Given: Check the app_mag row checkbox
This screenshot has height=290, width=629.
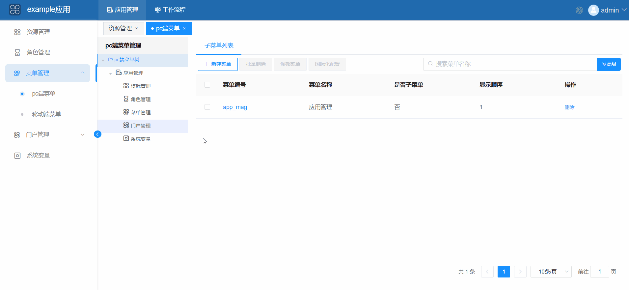Looking at the screenshot, I should [x=207, y=107].
